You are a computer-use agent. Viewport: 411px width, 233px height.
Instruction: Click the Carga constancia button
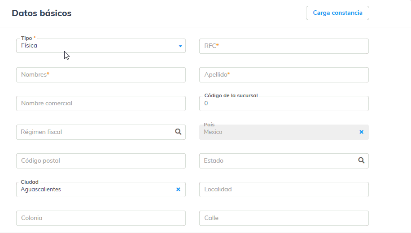337,13
